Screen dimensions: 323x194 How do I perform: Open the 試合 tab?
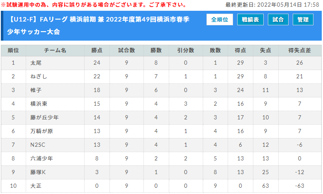(278, 19)
